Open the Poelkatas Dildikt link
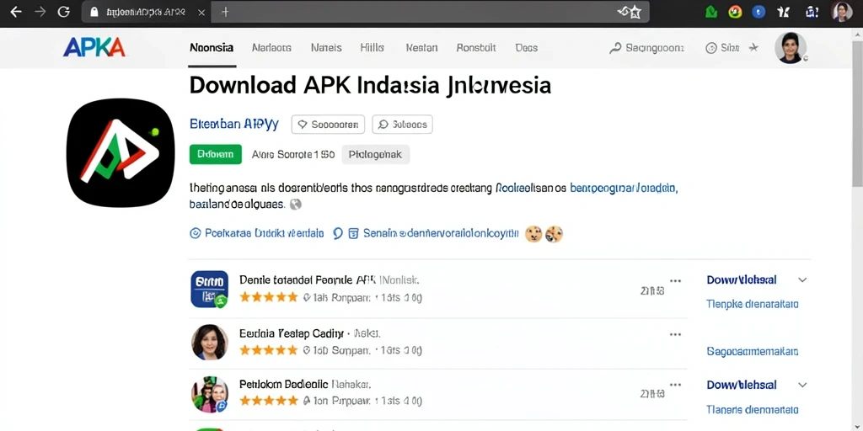This screenshot has height=431, width=863. click(257, 234)
